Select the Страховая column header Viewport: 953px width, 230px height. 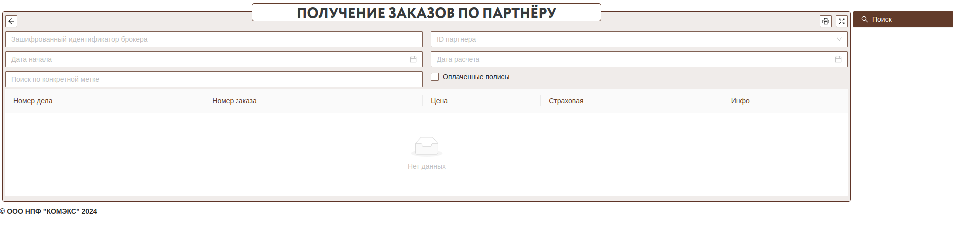coord(566,101)
